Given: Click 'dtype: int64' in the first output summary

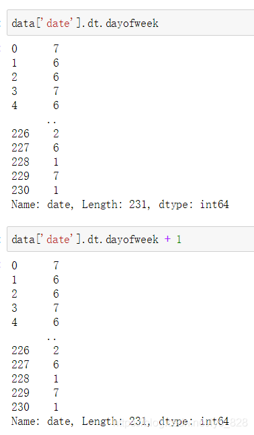Looking at the screenshot, I should coord(194,205).
